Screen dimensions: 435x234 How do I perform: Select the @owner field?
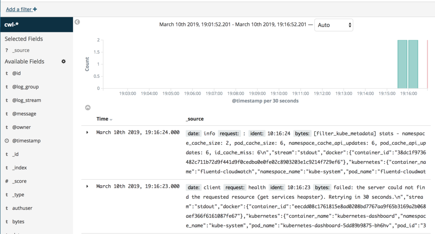pos(21,127)
